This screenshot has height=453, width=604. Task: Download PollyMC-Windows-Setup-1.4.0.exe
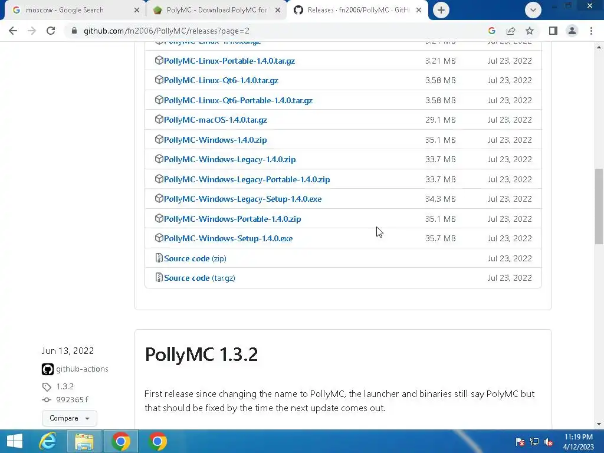[x=228, y=238]
